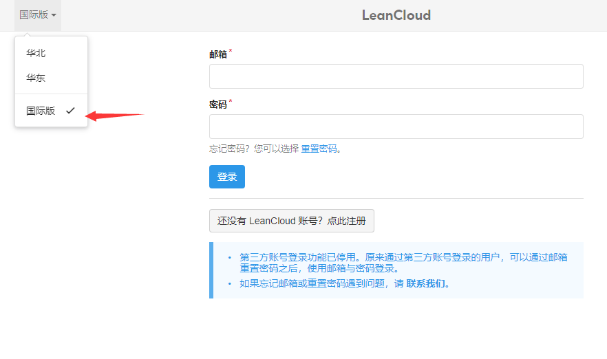The width and height of the screenshot is (607, 359).
Task: Click the 忘记密码？您可以选择 hint text
Action: [x=254, y=149]
